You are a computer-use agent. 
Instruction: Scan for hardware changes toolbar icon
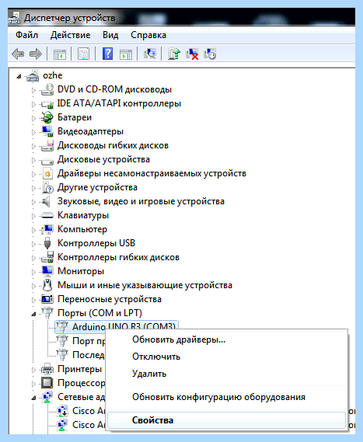(x=150, y=54)
